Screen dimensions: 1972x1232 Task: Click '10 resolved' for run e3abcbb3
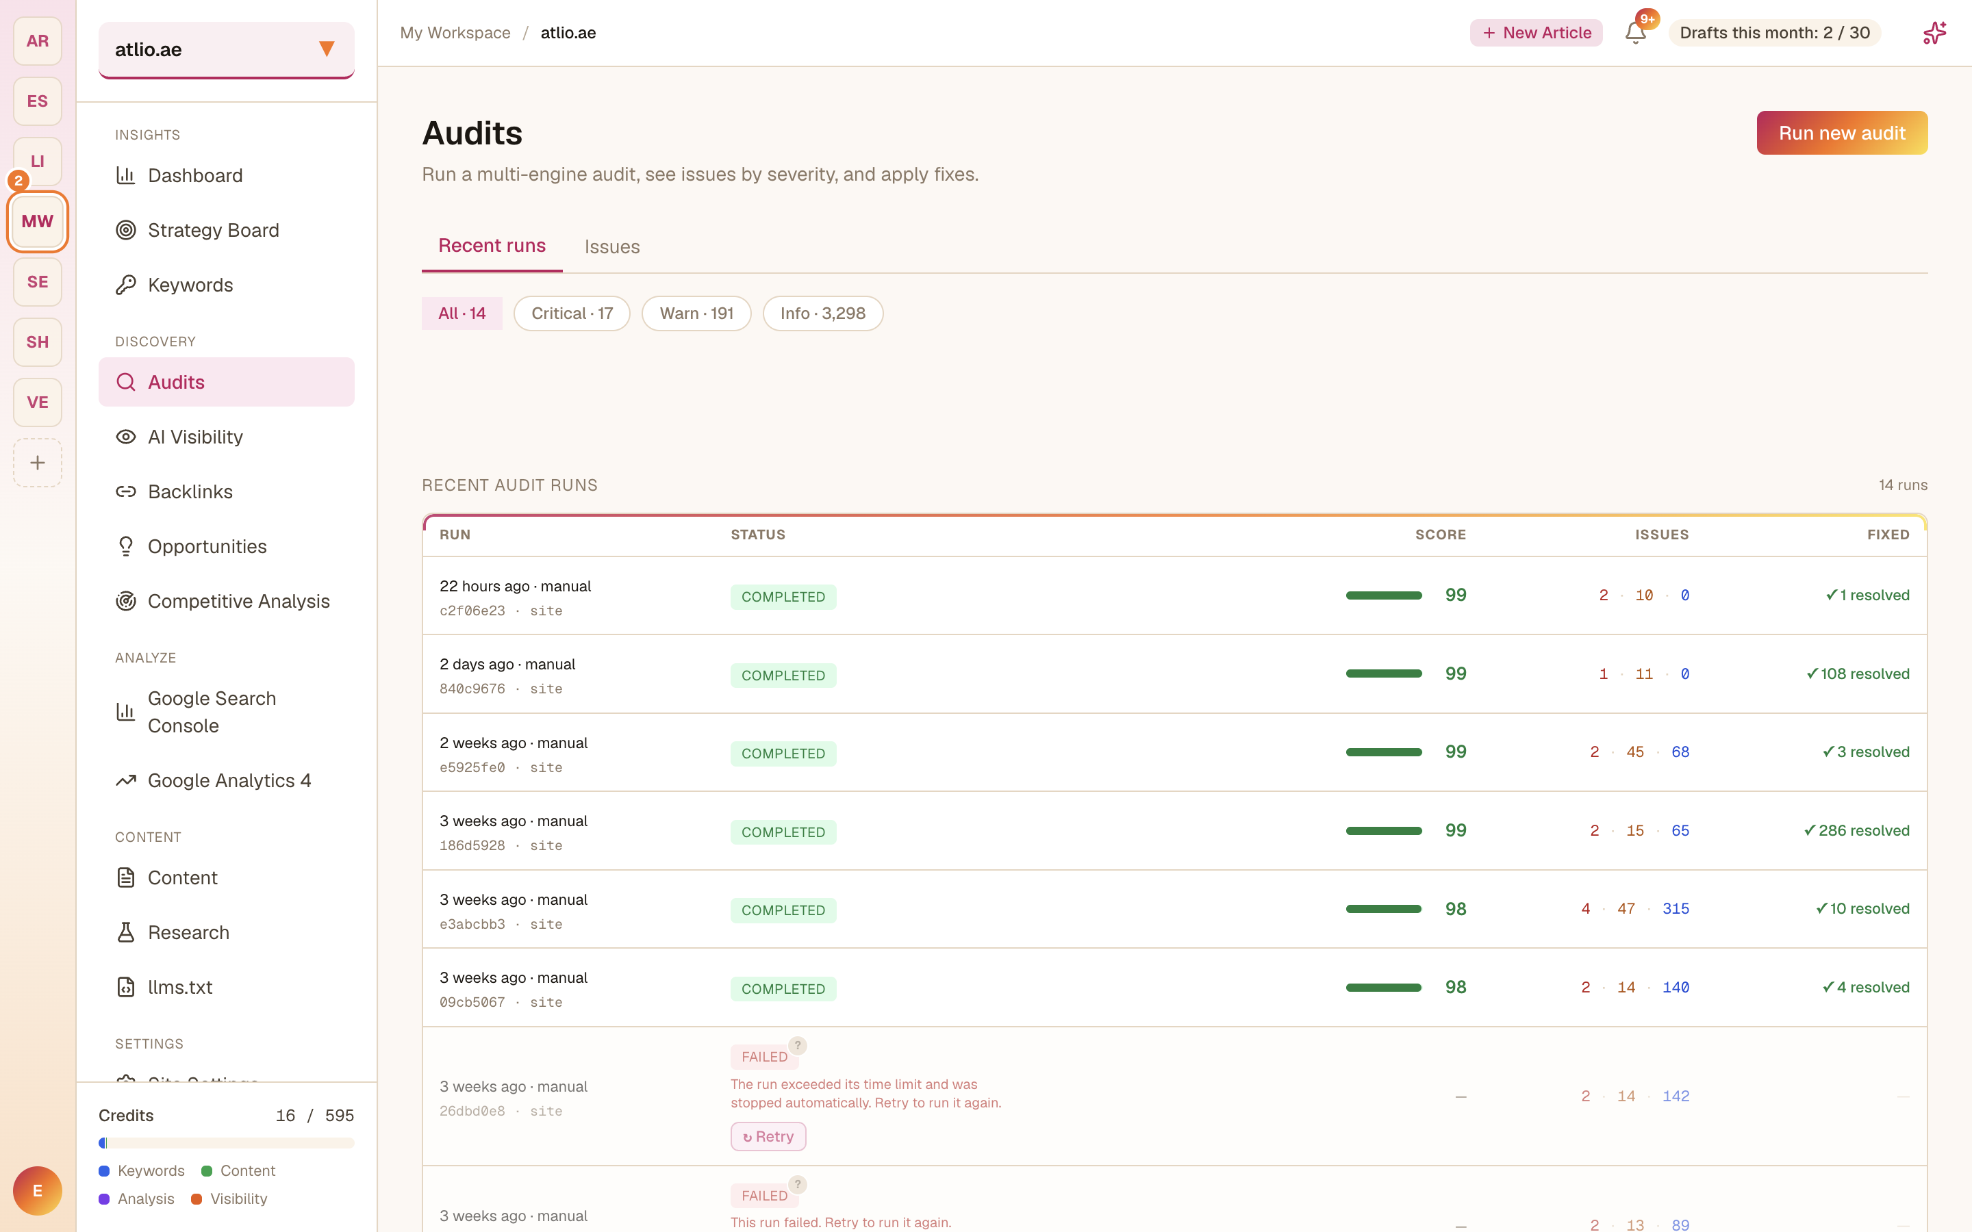coord(1863,908)
